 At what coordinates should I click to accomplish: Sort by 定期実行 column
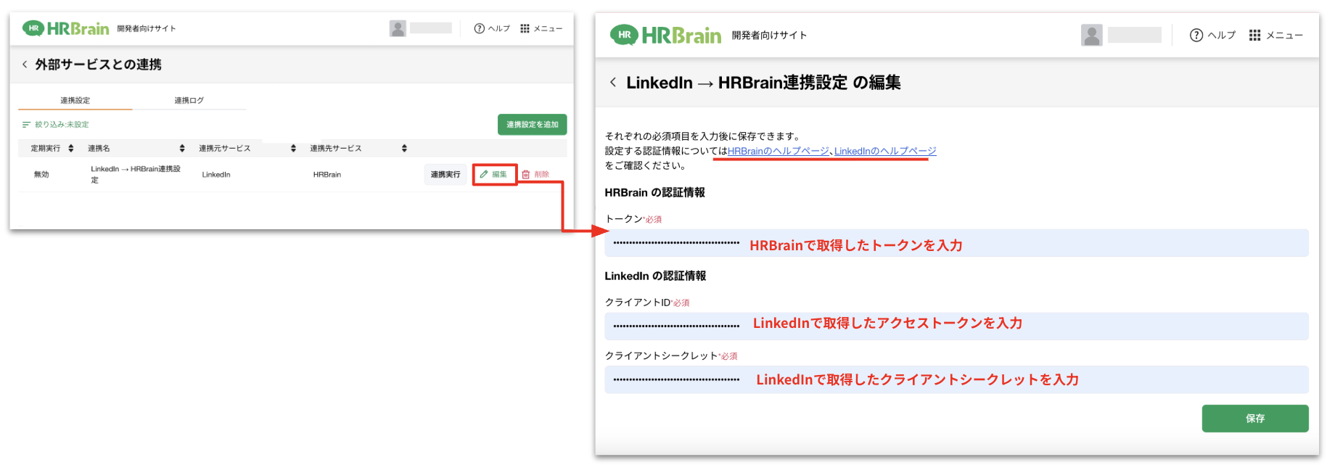[x=70, y=148]
